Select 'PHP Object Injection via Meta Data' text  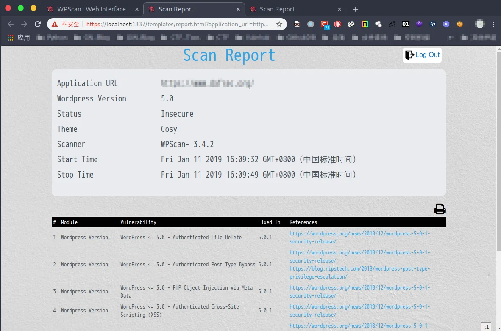[x=186, y=292]
